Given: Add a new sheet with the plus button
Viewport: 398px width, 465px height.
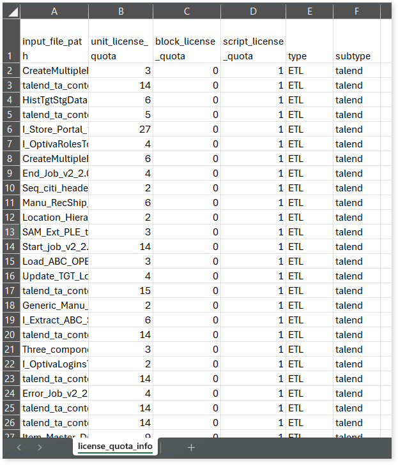Looking at the screenshot, I should (191, 447).
